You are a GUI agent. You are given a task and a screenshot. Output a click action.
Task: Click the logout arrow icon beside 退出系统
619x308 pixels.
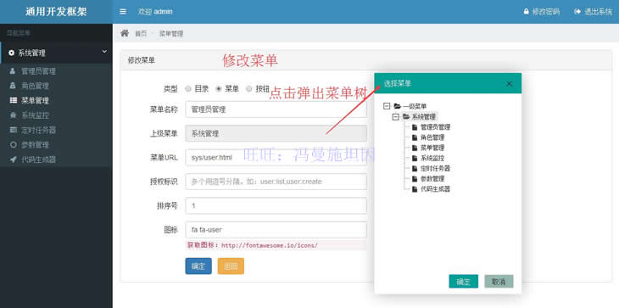pos(577,11)
